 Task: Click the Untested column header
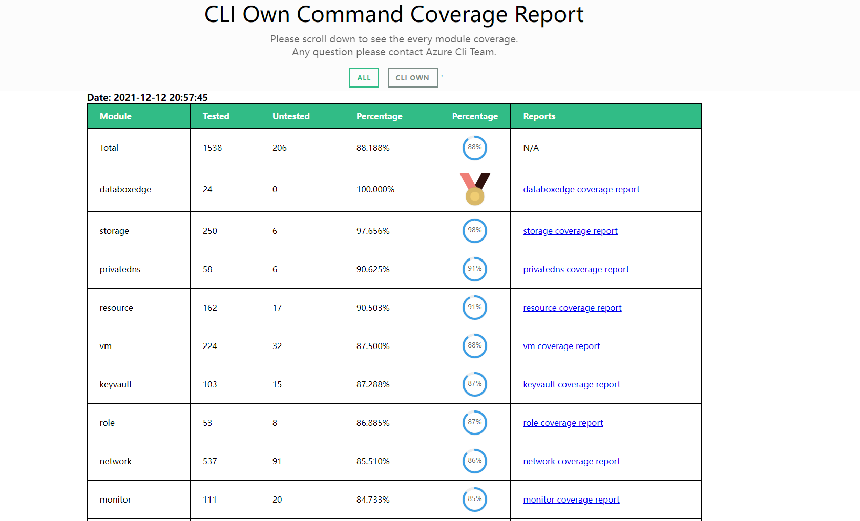point(302,116)
